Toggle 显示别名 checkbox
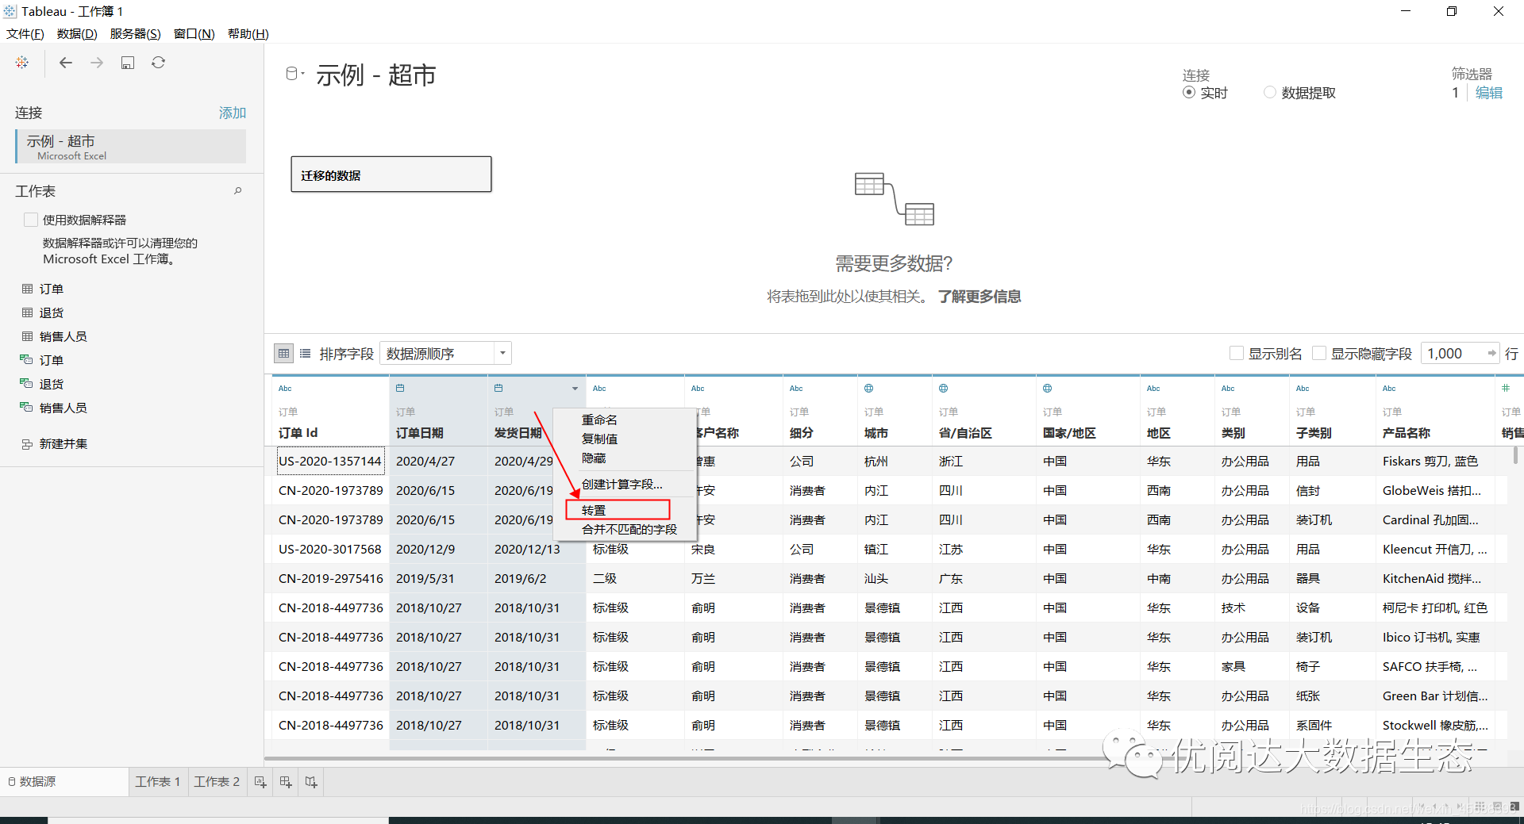 [1237, 354]
